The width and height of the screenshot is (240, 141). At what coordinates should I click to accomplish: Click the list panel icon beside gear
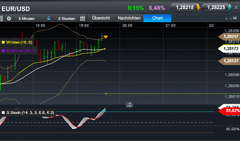pyautogui.click(x=1, y=18)
